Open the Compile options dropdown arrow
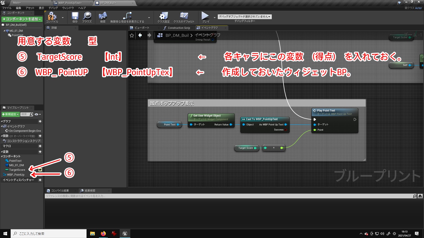Screen dimensions: 424x238 [63, 18]
